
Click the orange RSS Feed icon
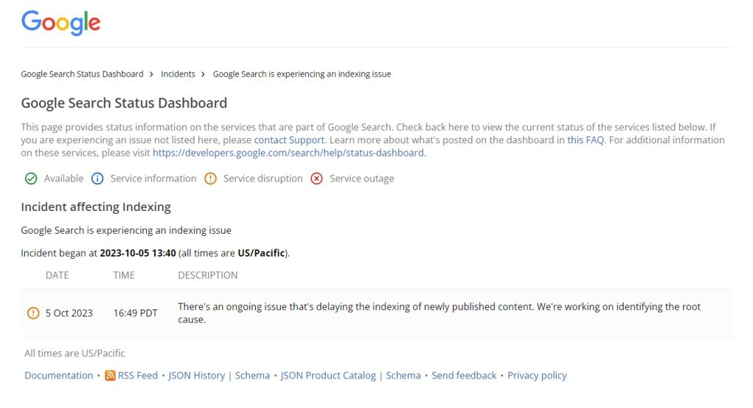(x=110, y=376)
